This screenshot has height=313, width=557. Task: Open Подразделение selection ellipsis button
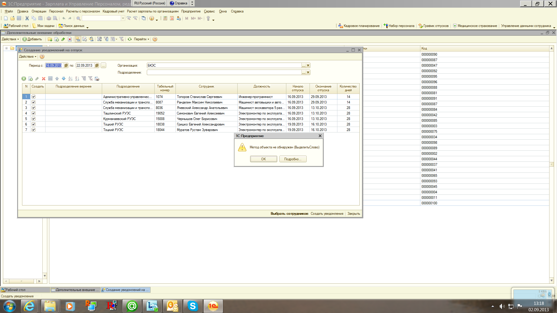point(304,72)
